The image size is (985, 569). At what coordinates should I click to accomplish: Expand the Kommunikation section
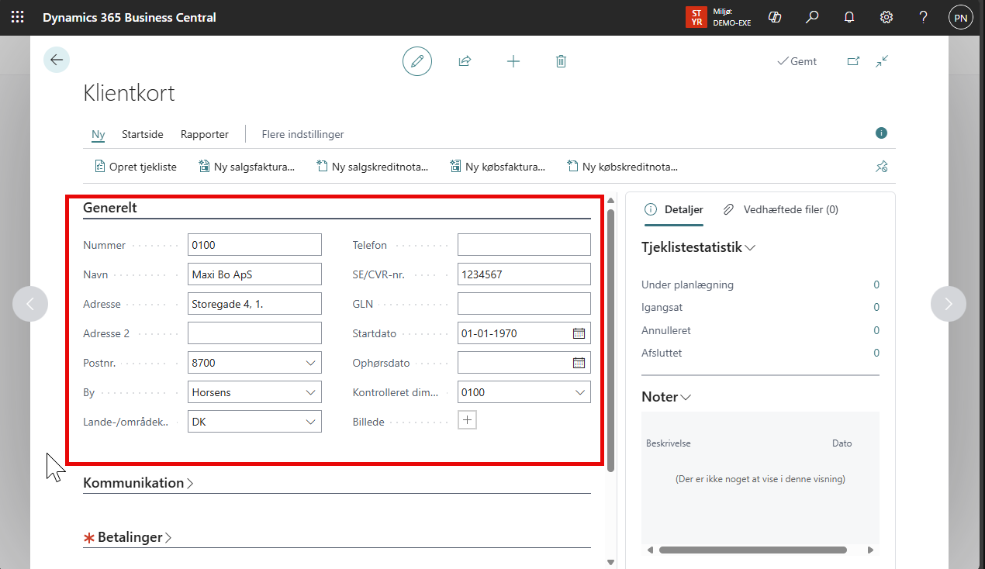pyautogui.click(x=138, y=483)
